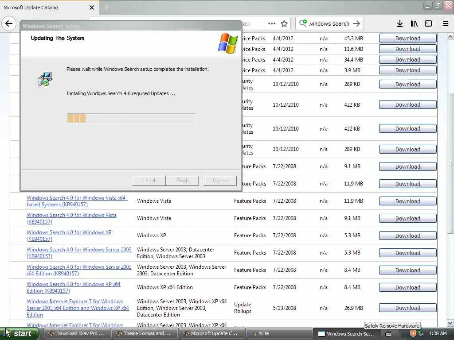
Task: Switch to nLite taskbar window
Action: tap(279, 334)
